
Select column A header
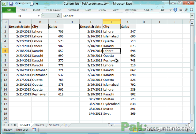[20, 22]
